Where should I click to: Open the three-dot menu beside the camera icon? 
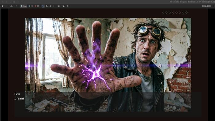[67, 6]
